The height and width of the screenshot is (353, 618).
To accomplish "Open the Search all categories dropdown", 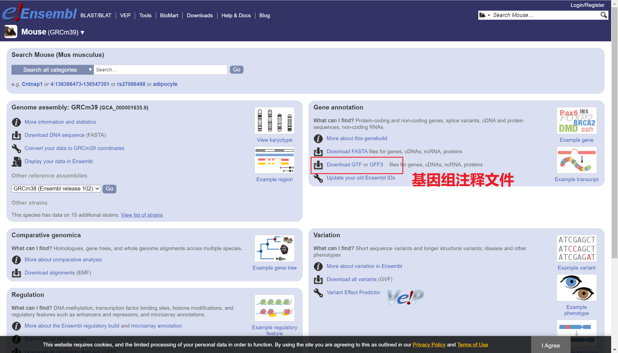I will pyautogui.click(x=52, y=70).
